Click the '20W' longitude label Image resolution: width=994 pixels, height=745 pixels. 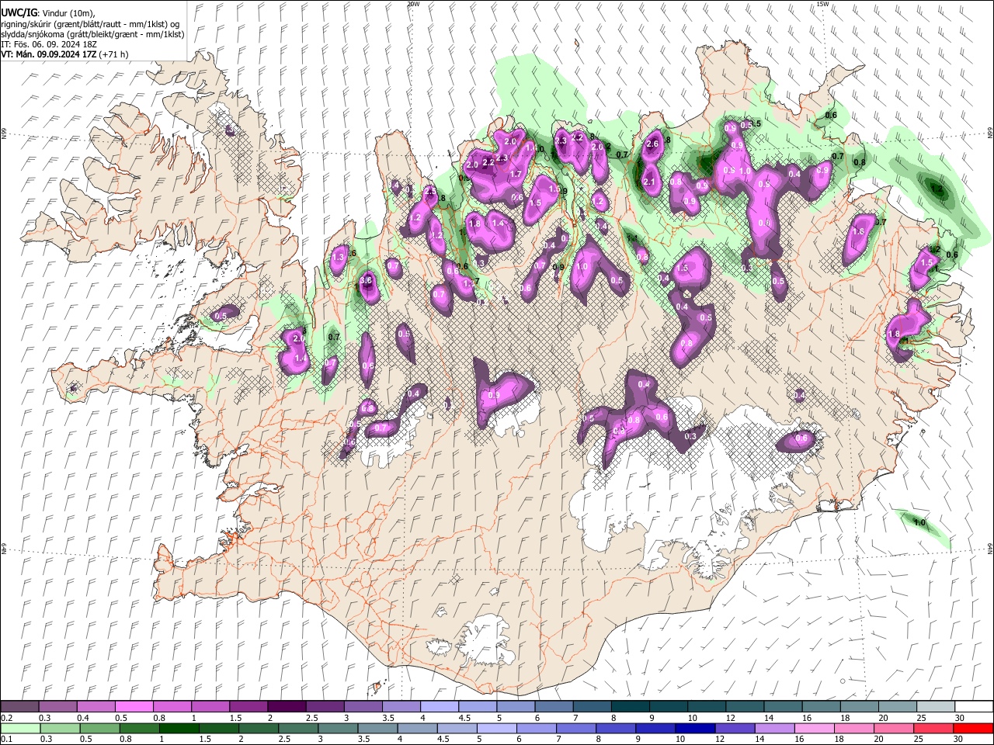click(412, 4)
